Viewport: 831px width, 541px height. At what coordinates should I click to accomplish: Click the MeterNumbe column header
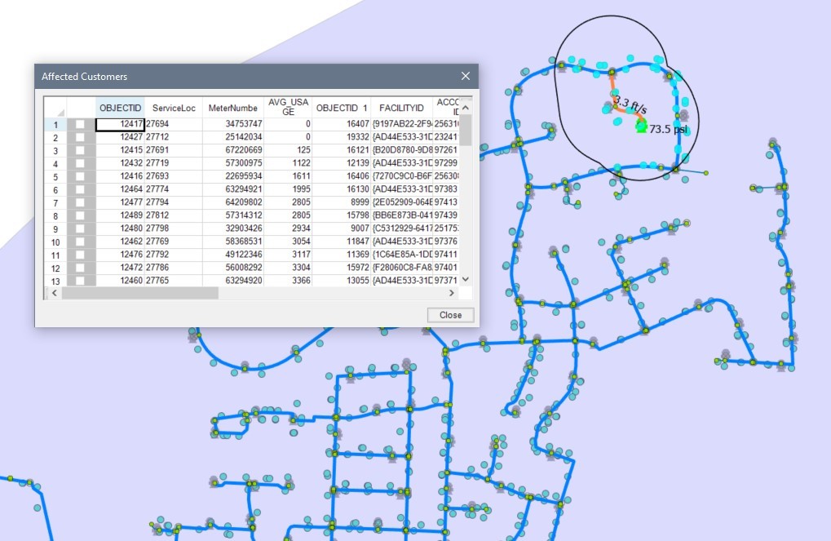pos(232,108)
